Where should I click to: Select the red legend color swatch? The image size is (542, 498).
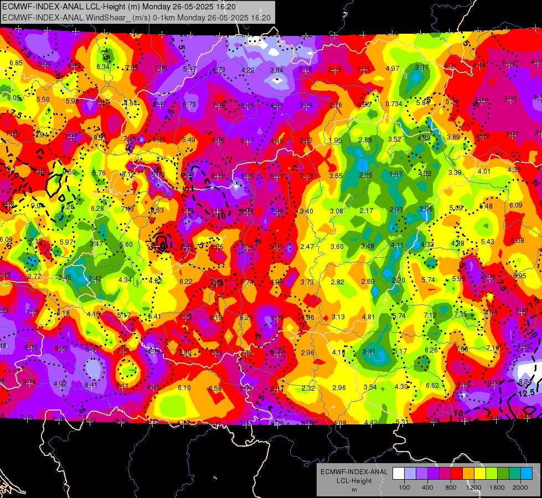tap(457, 473)
